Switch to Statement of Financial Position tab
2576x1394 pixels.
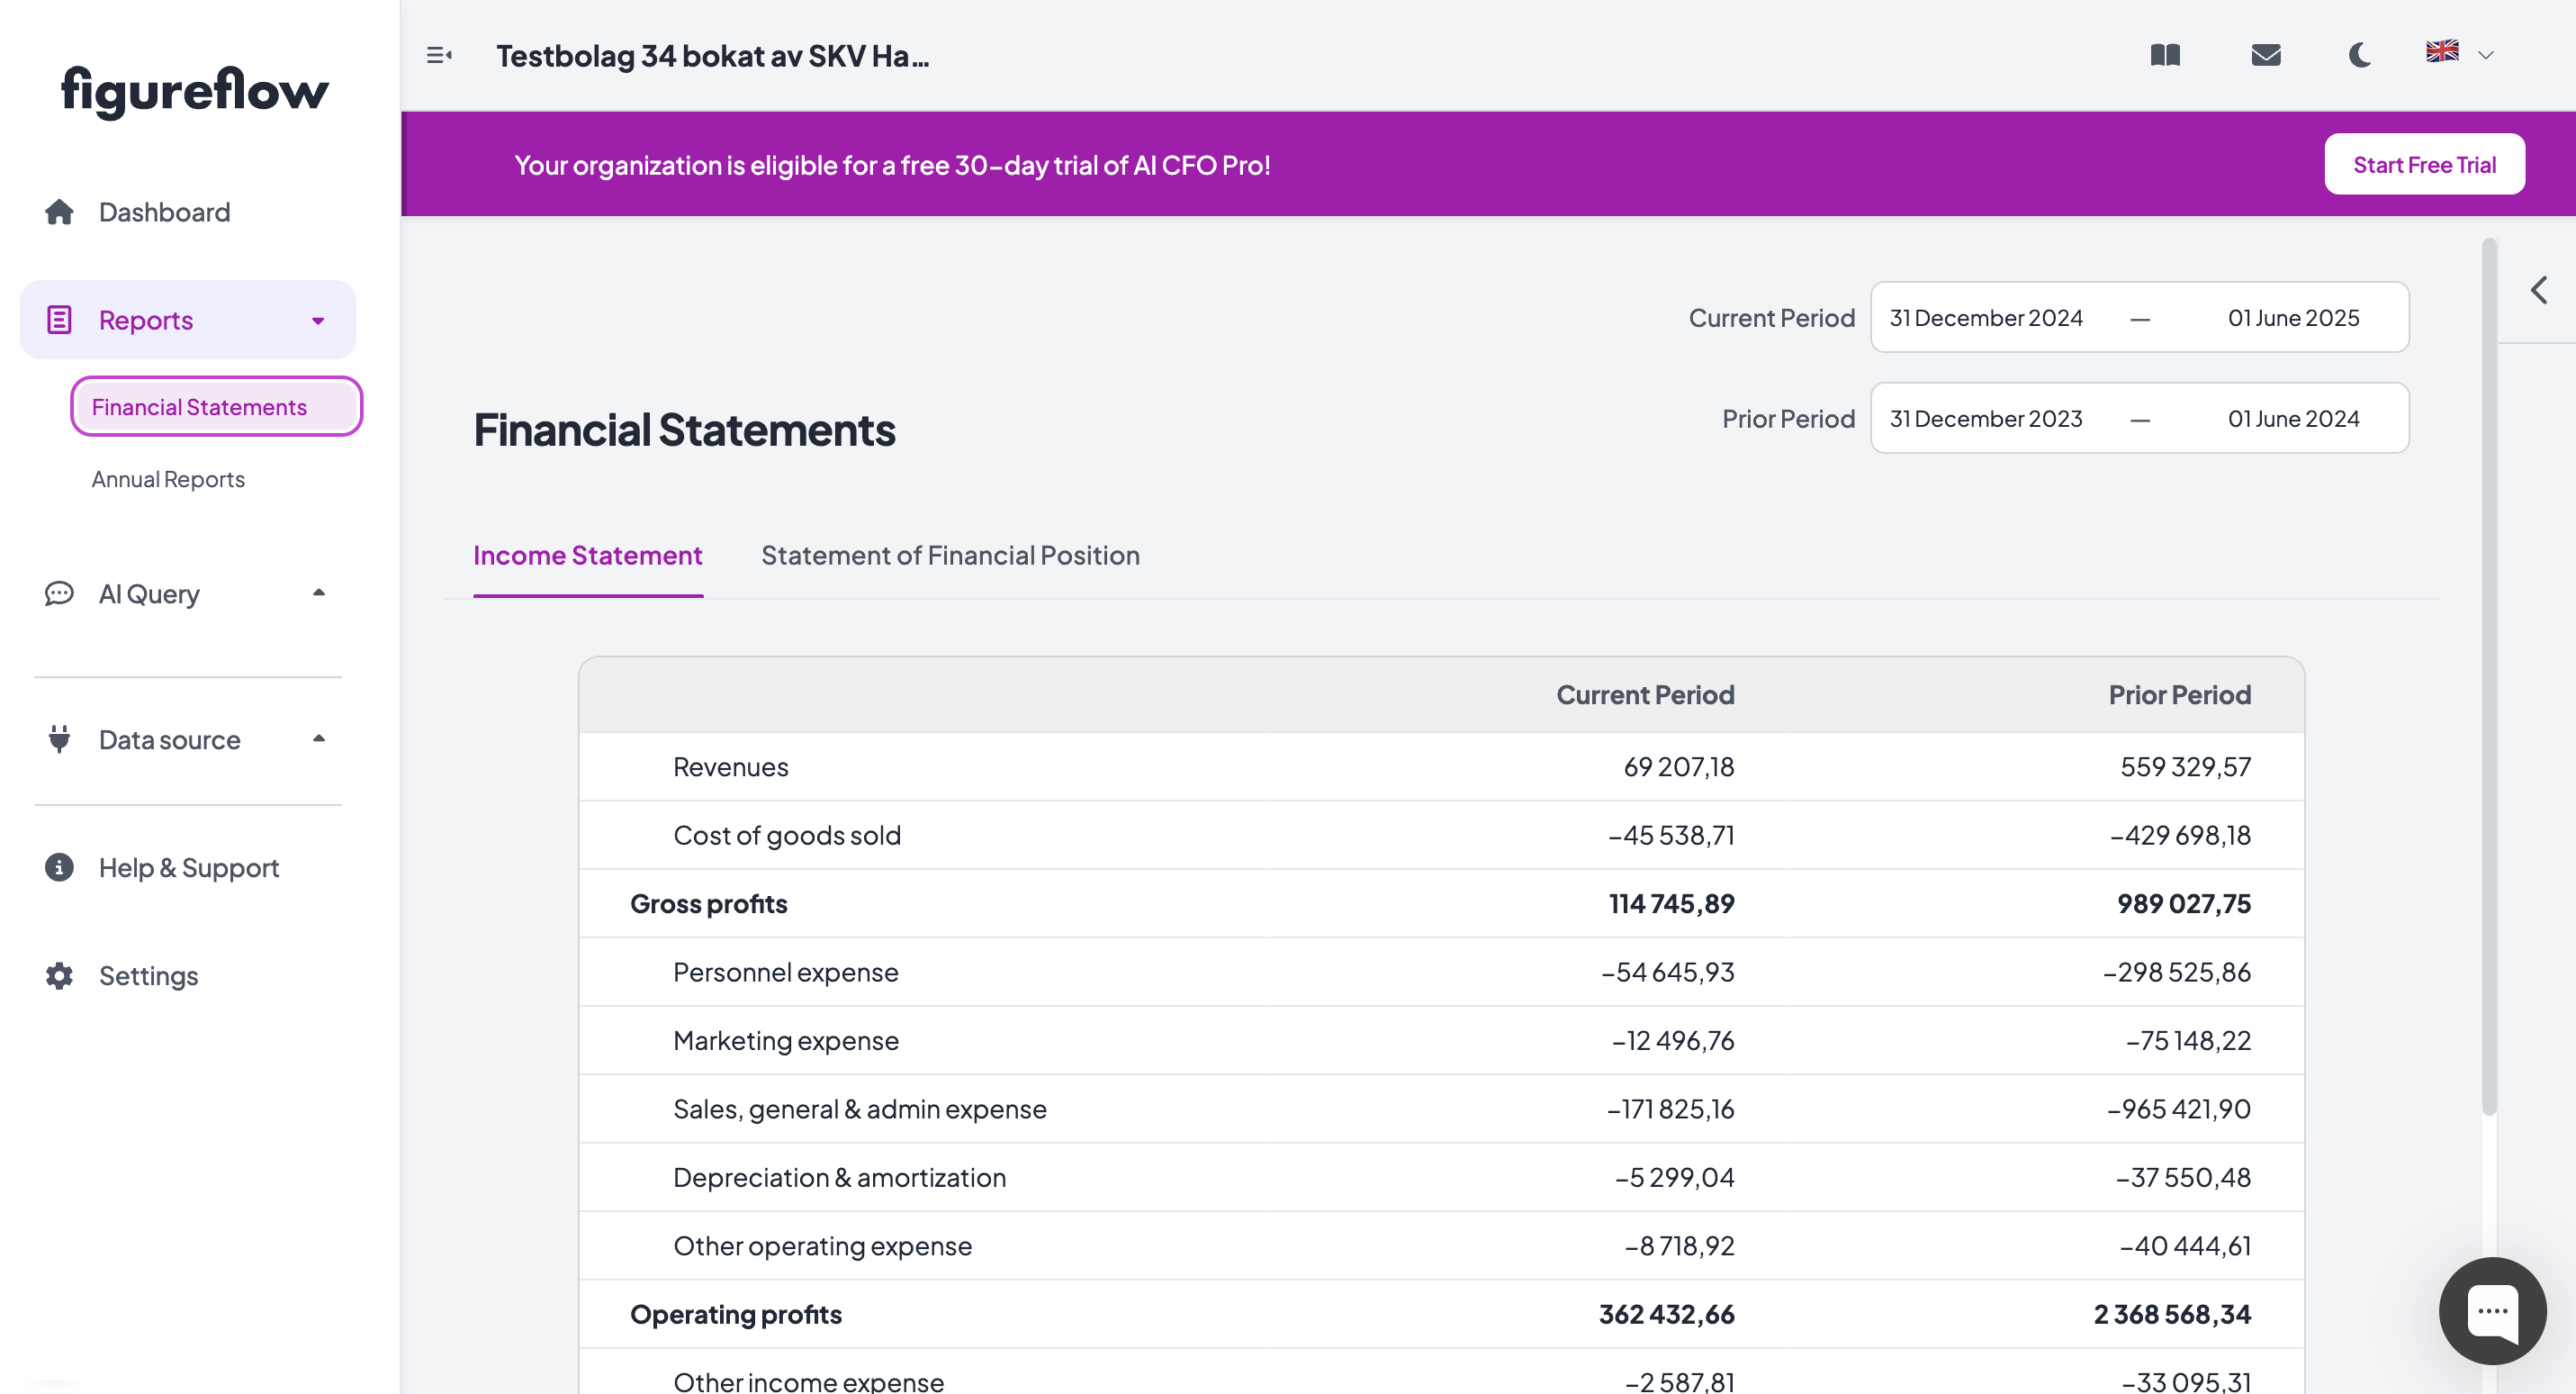tap(950, 556)
